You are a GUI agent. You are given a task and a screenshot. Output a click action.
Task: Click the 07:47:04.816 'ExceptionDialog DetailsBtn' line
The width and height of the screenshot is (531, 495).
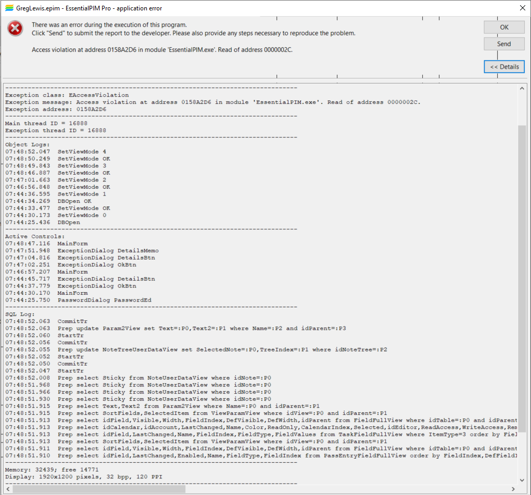point(80,258)
